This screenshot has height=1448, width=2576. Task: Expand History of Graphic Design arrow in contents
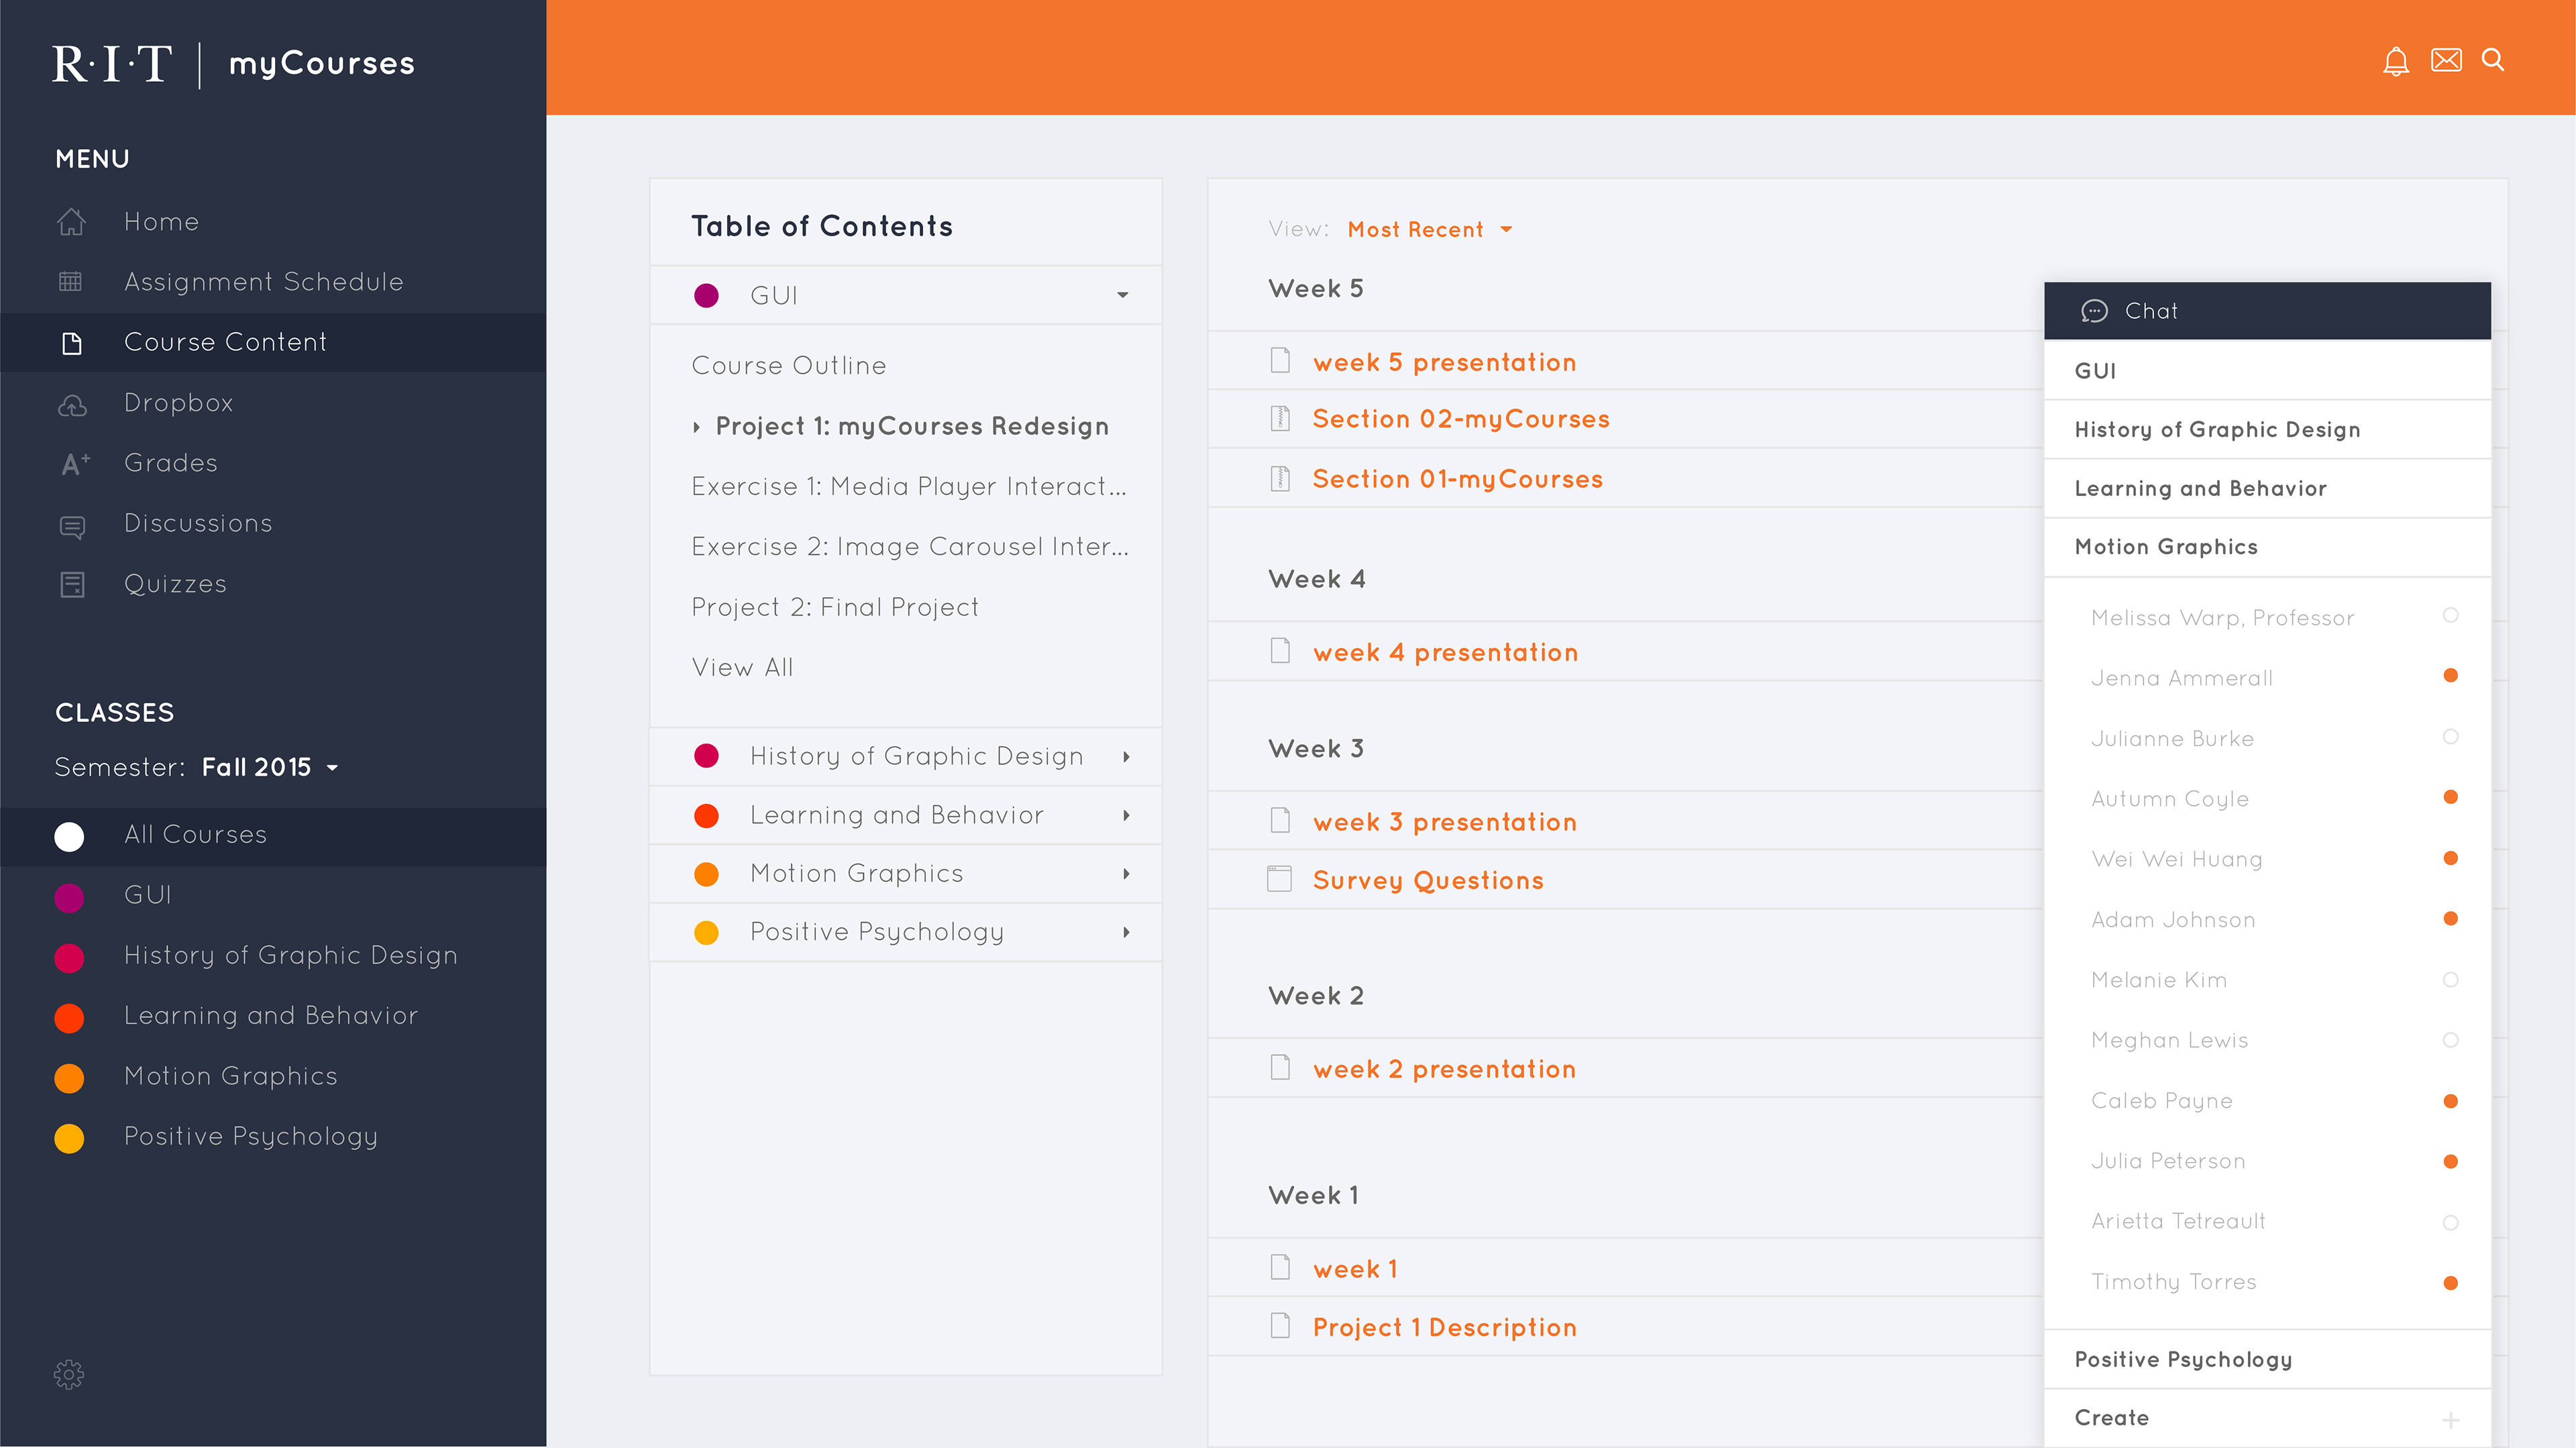point(1126,757)
